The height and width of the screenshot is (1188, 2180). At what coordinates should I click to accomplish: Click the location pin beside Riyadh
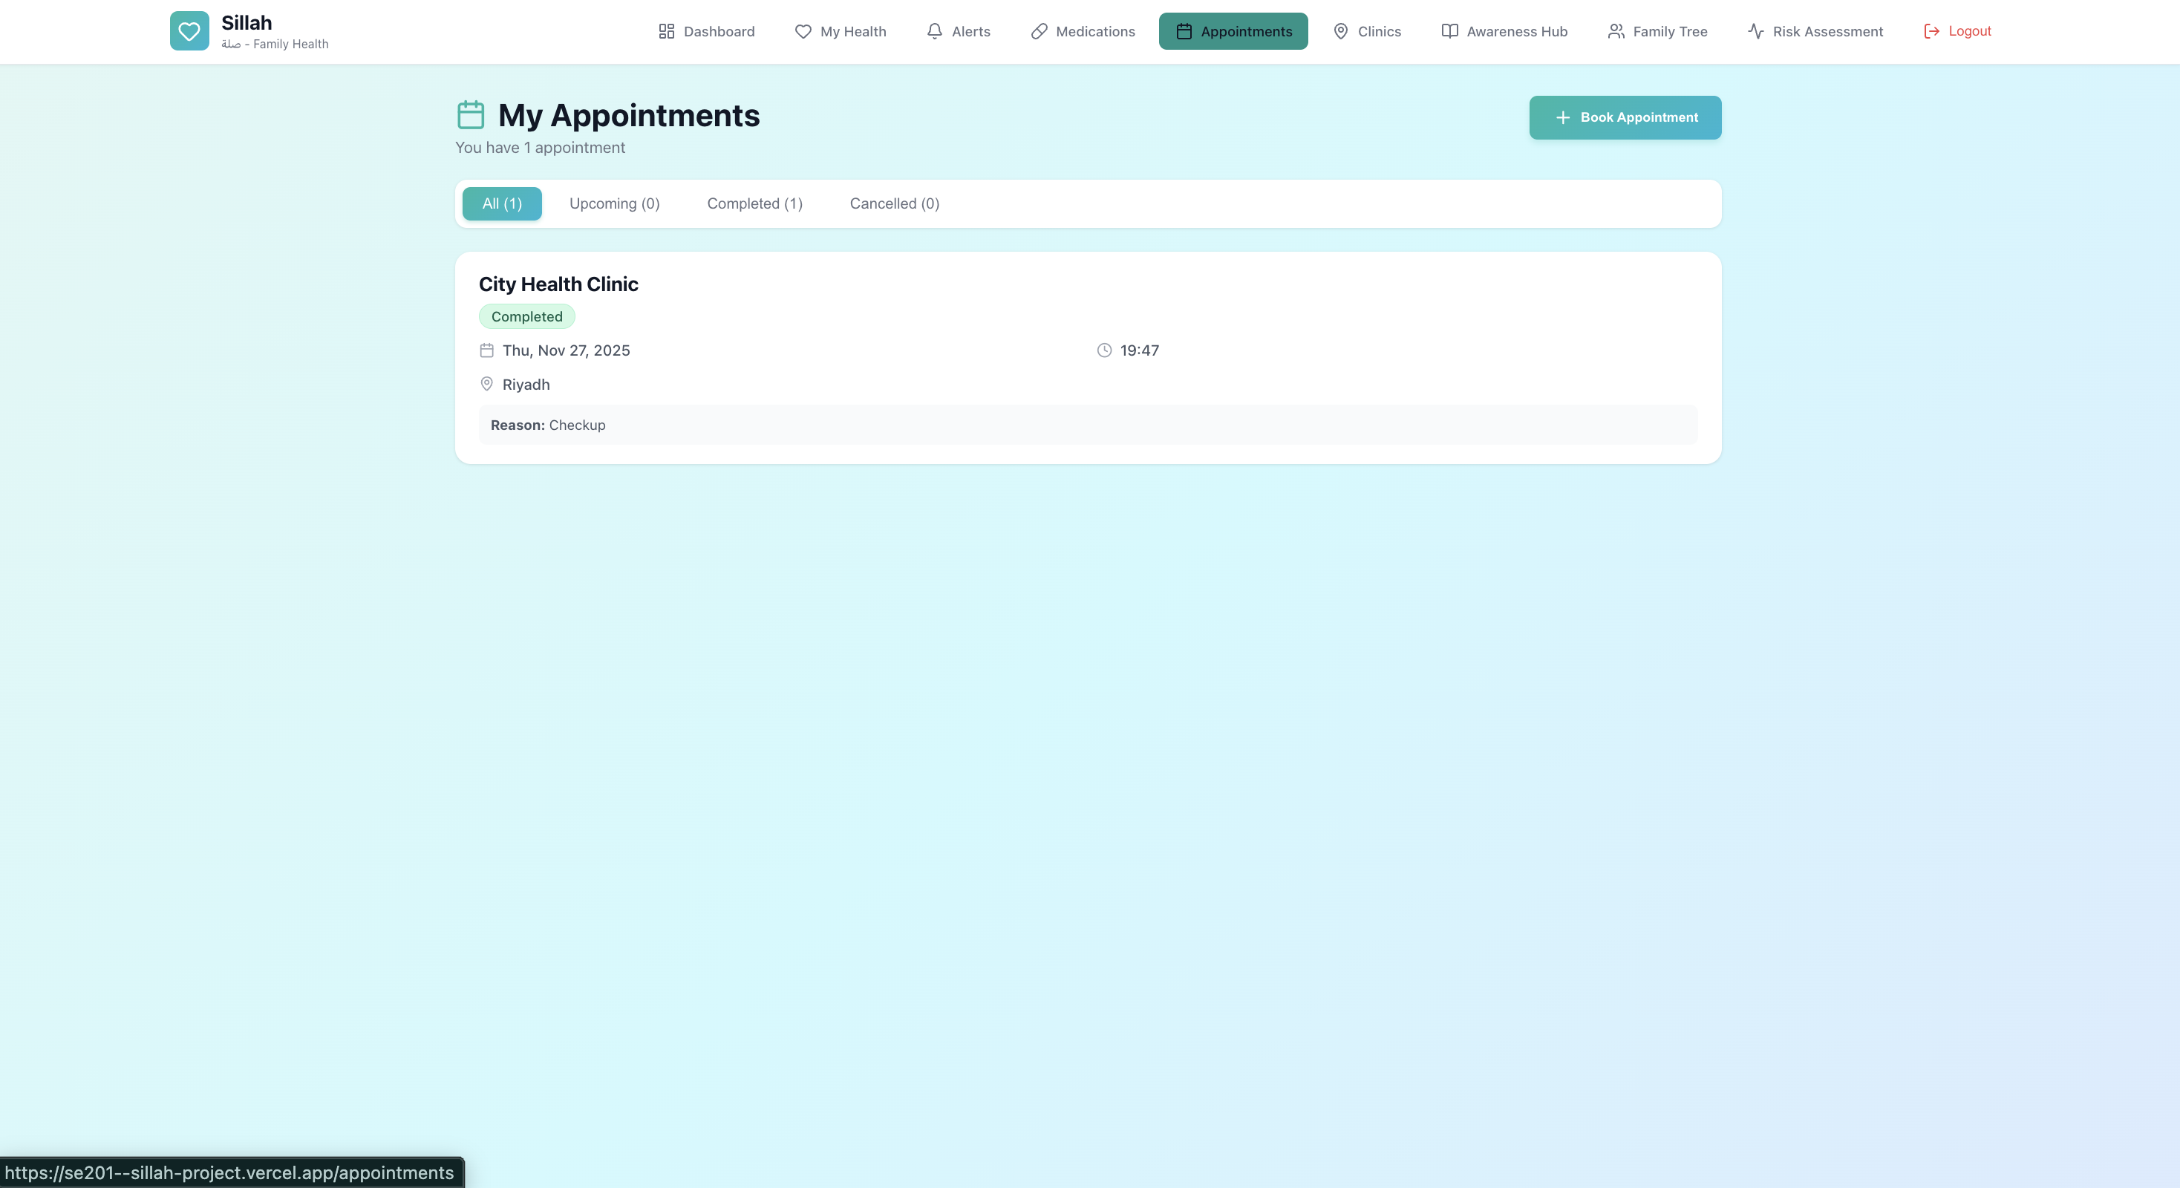point(486,383)
